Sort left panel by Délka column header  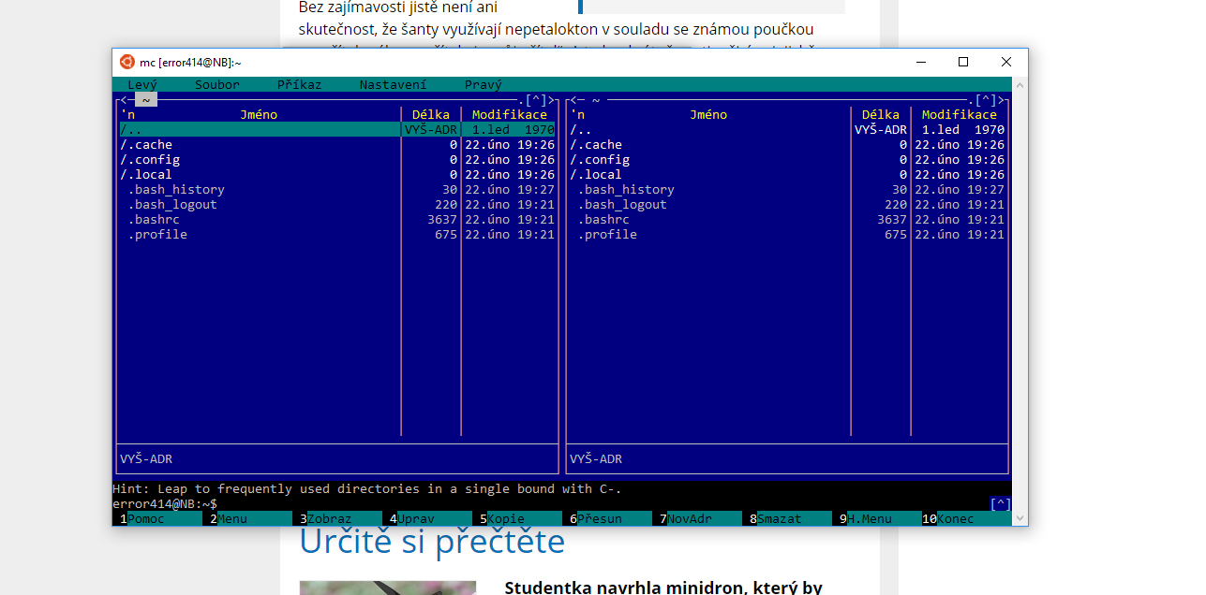point(431,114)
